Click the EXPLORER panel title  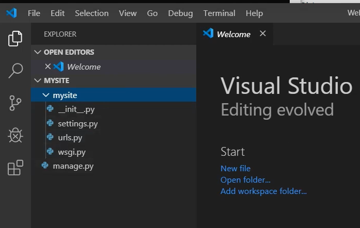pos(60,34)
